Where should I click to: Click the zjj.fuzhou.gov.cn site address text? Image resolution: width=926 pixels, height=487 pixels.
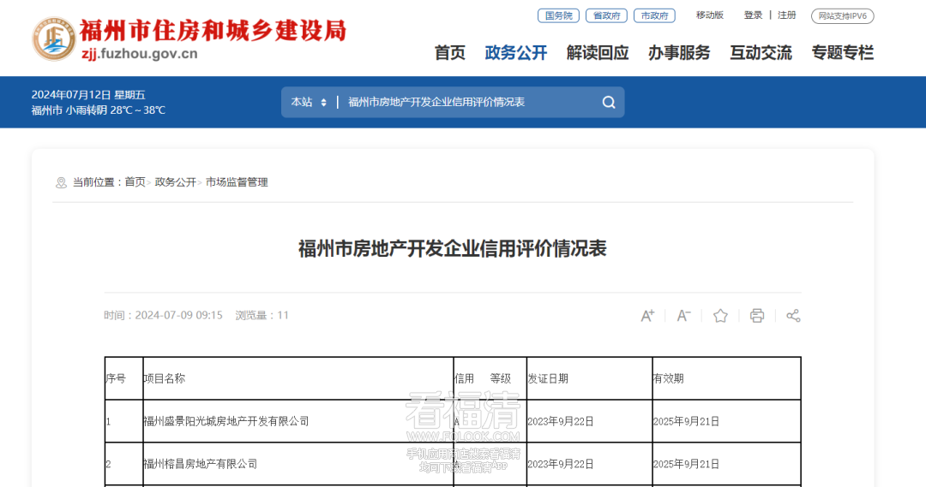140,54
